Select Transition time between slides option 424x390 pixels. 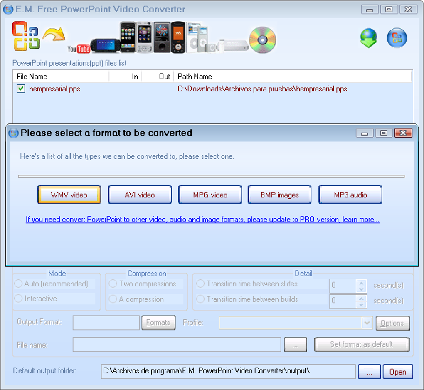[x=200, y=284]
